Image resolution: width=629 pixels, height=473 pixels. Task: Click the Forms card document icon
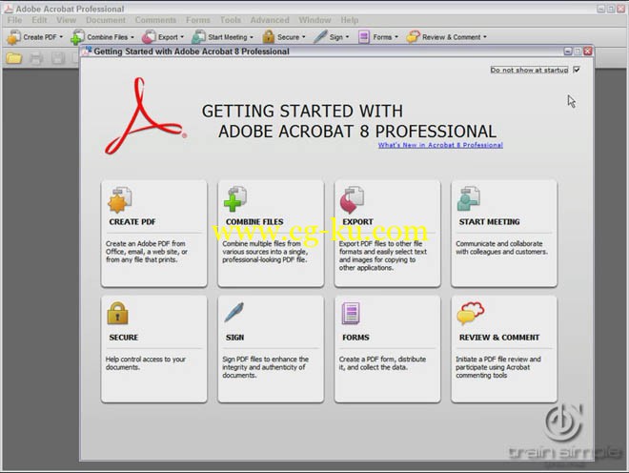click(x=351, y=313)
